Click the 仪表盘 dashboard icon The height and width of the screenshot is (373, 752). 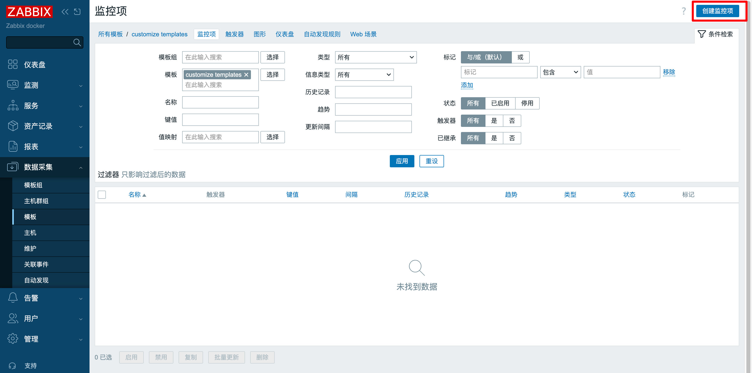click(x=13, y=64)
